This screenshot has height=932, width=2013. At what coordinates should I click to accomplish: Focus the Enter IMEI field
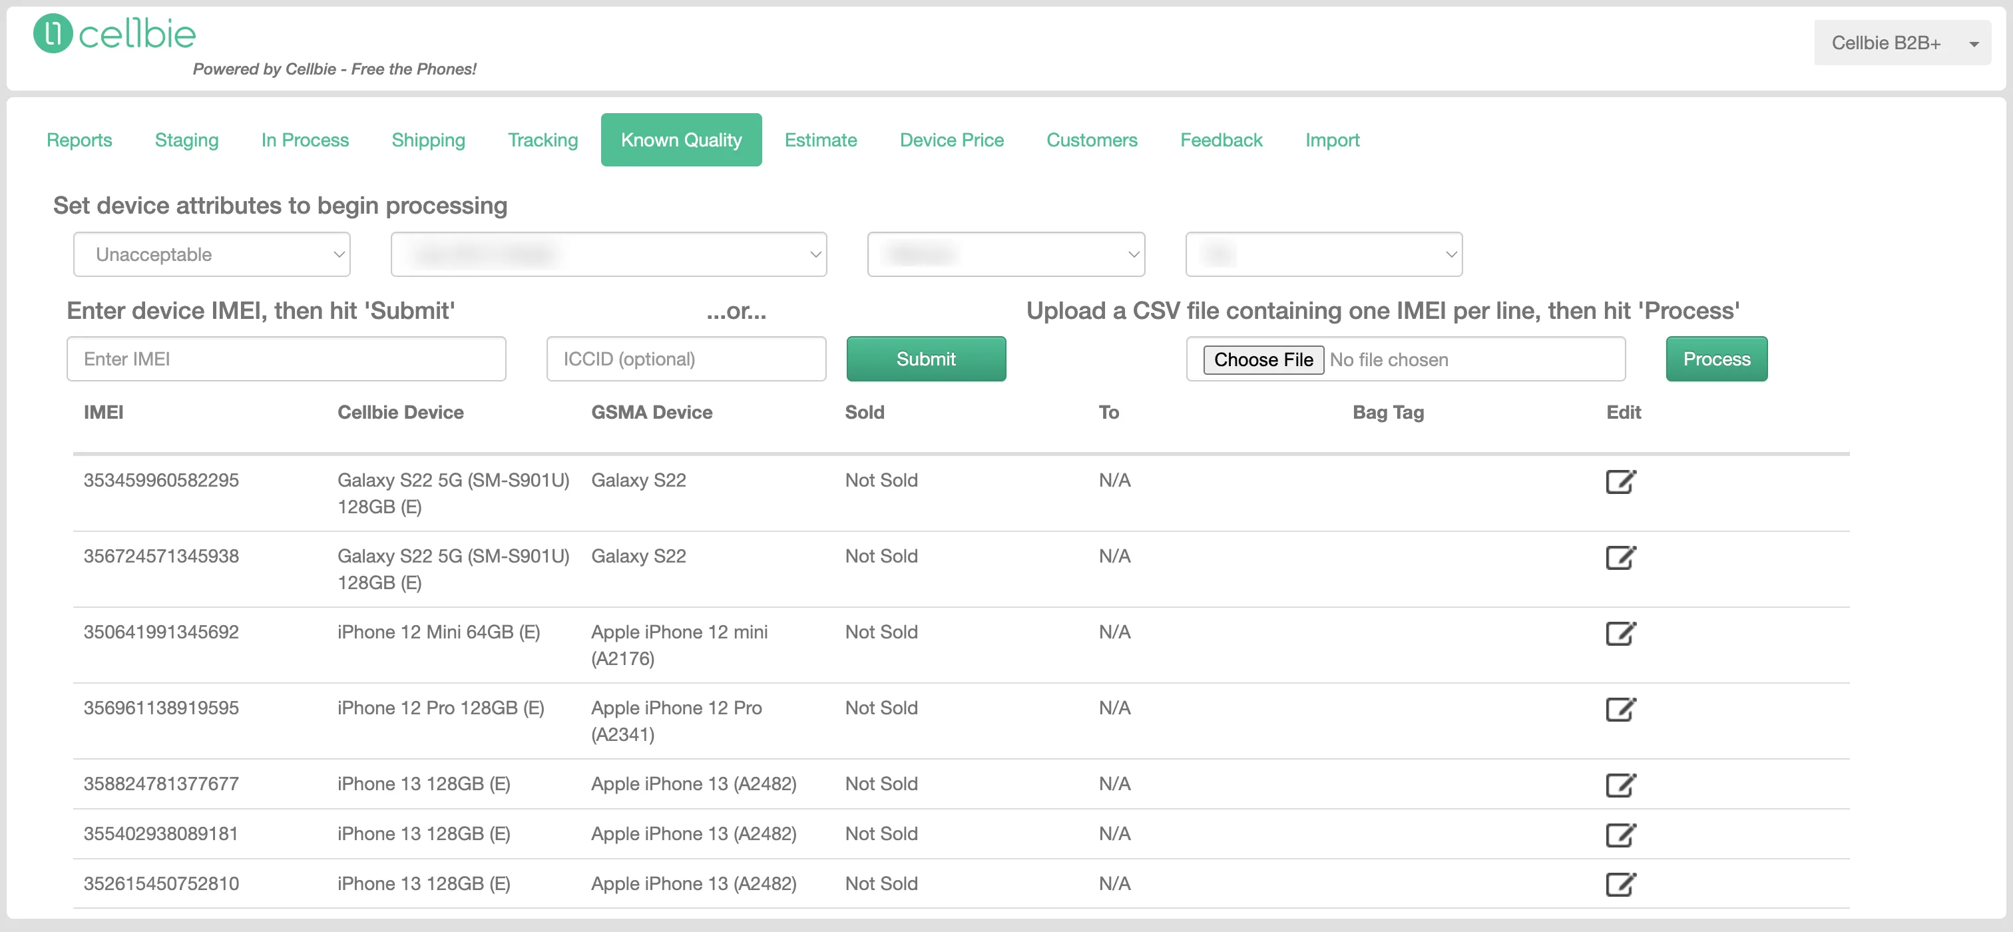[x=286, y=359]
